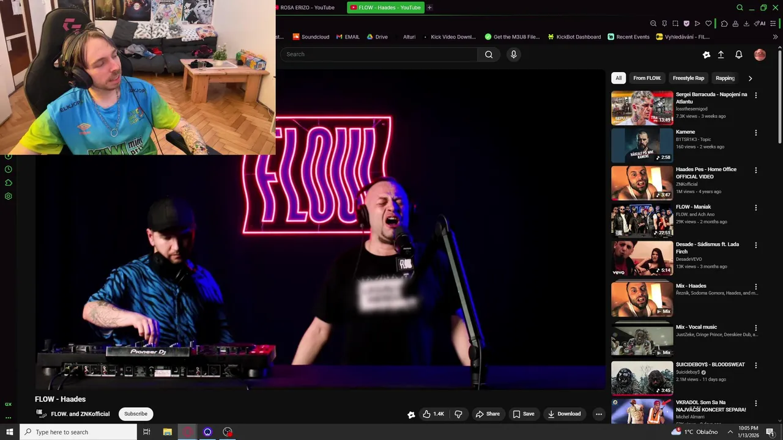The width and height of the screenshot is (783, 440).
Task: Open options menu for Mix - Haades
Action: 755,287
